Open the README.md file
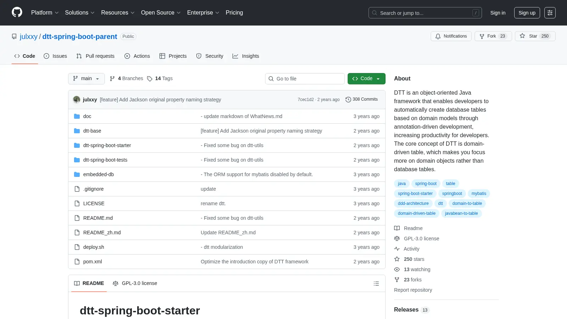Image resolution: width=567 pixels, height=319 pixels. click(x=98, y=218)
